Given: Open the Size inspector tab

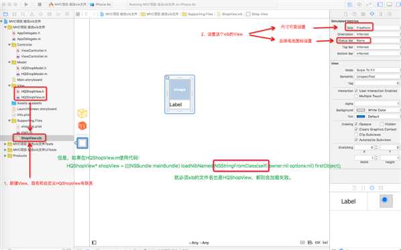Looking at the screenshot, I should [x=381, y=14].
